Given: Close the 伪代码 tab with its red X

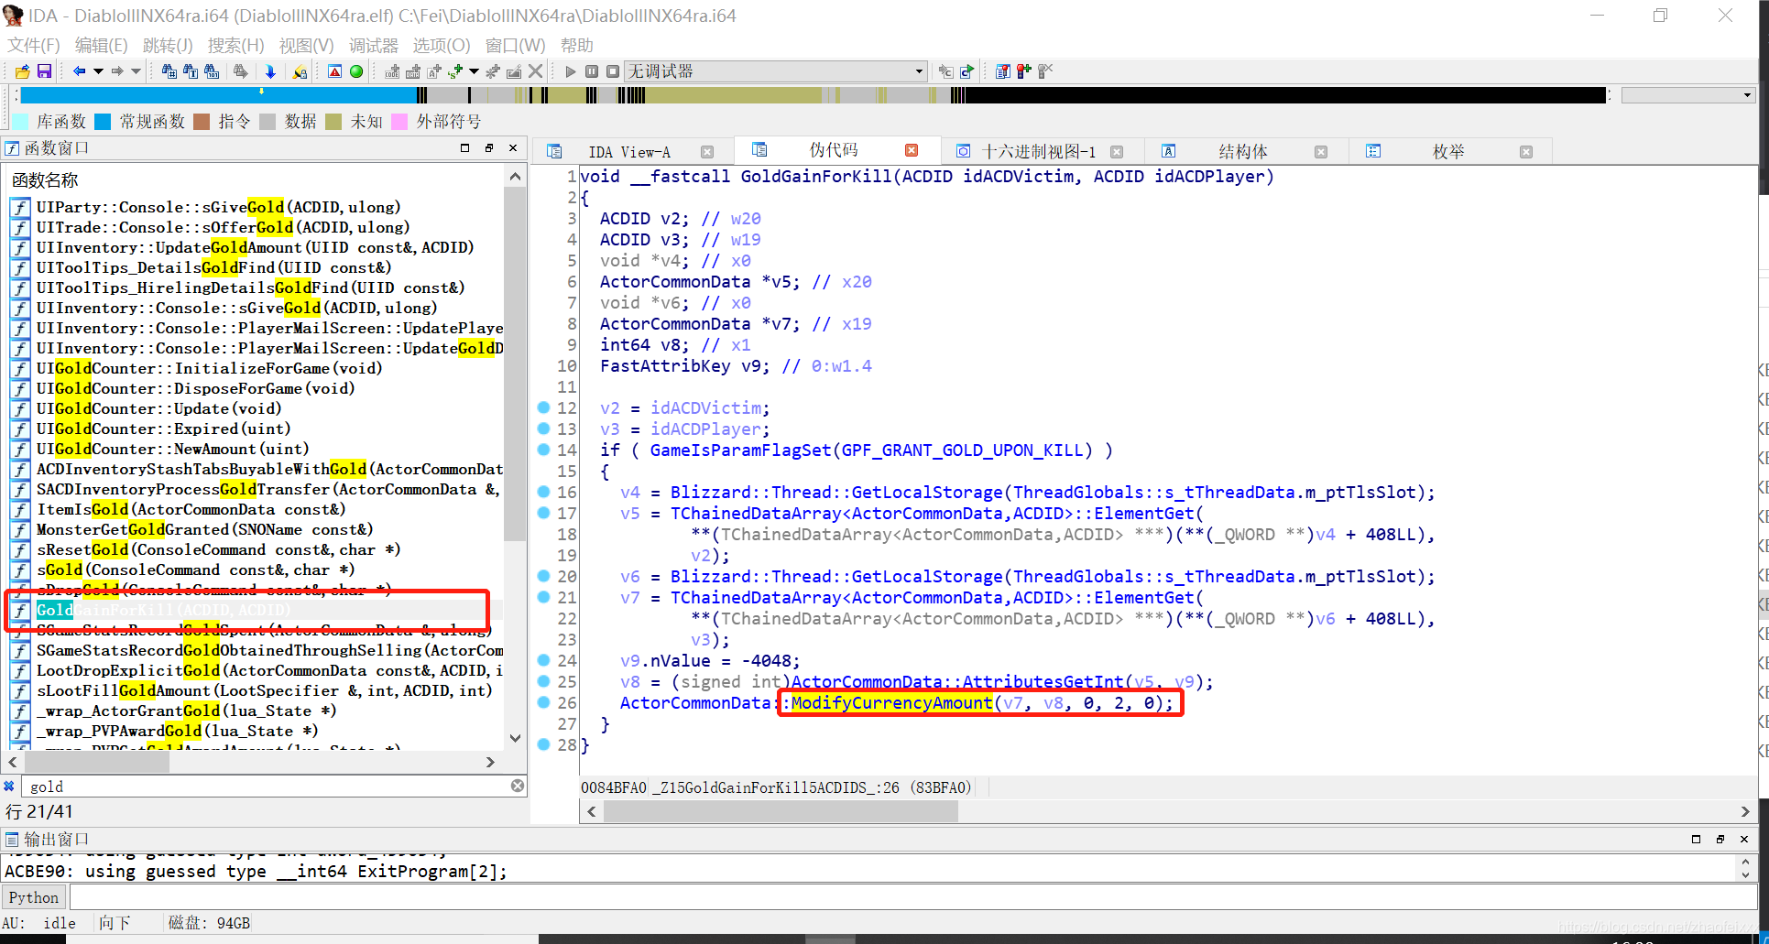Looking at the screenshot, I should pos(912,150).
